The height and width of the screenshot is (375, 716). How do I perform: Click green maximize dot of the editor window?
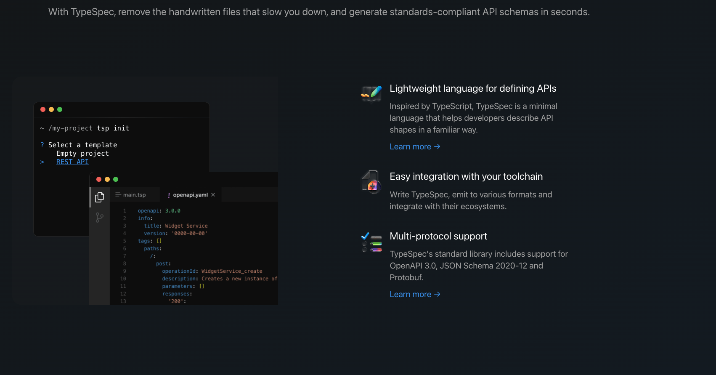116,179
